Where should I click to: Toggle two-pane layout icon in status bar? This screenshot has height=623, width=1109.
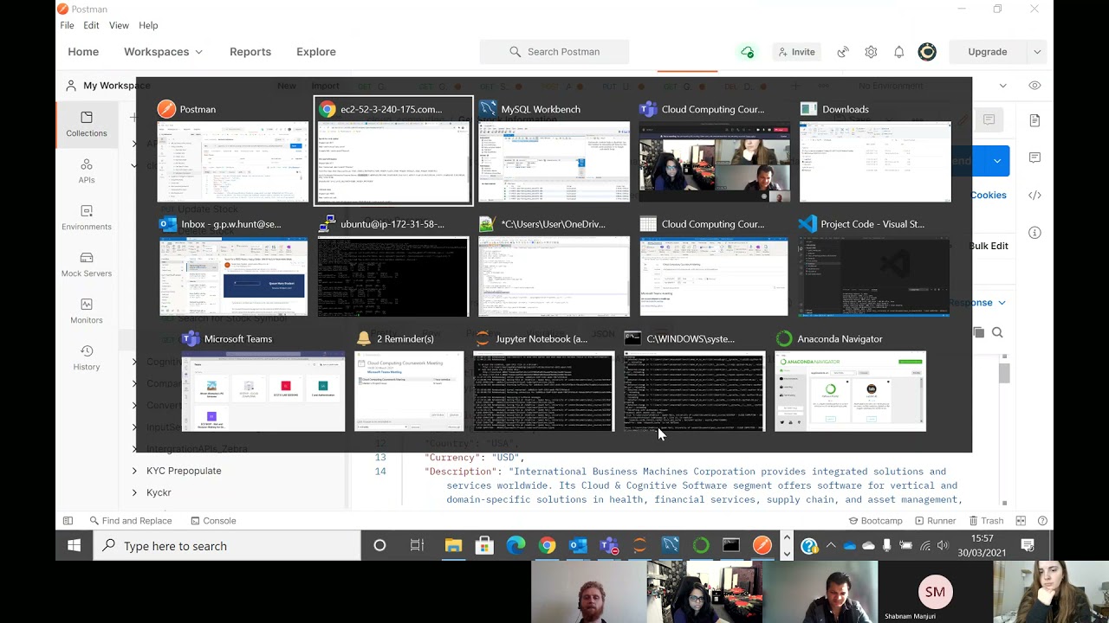click(1021, 521)
